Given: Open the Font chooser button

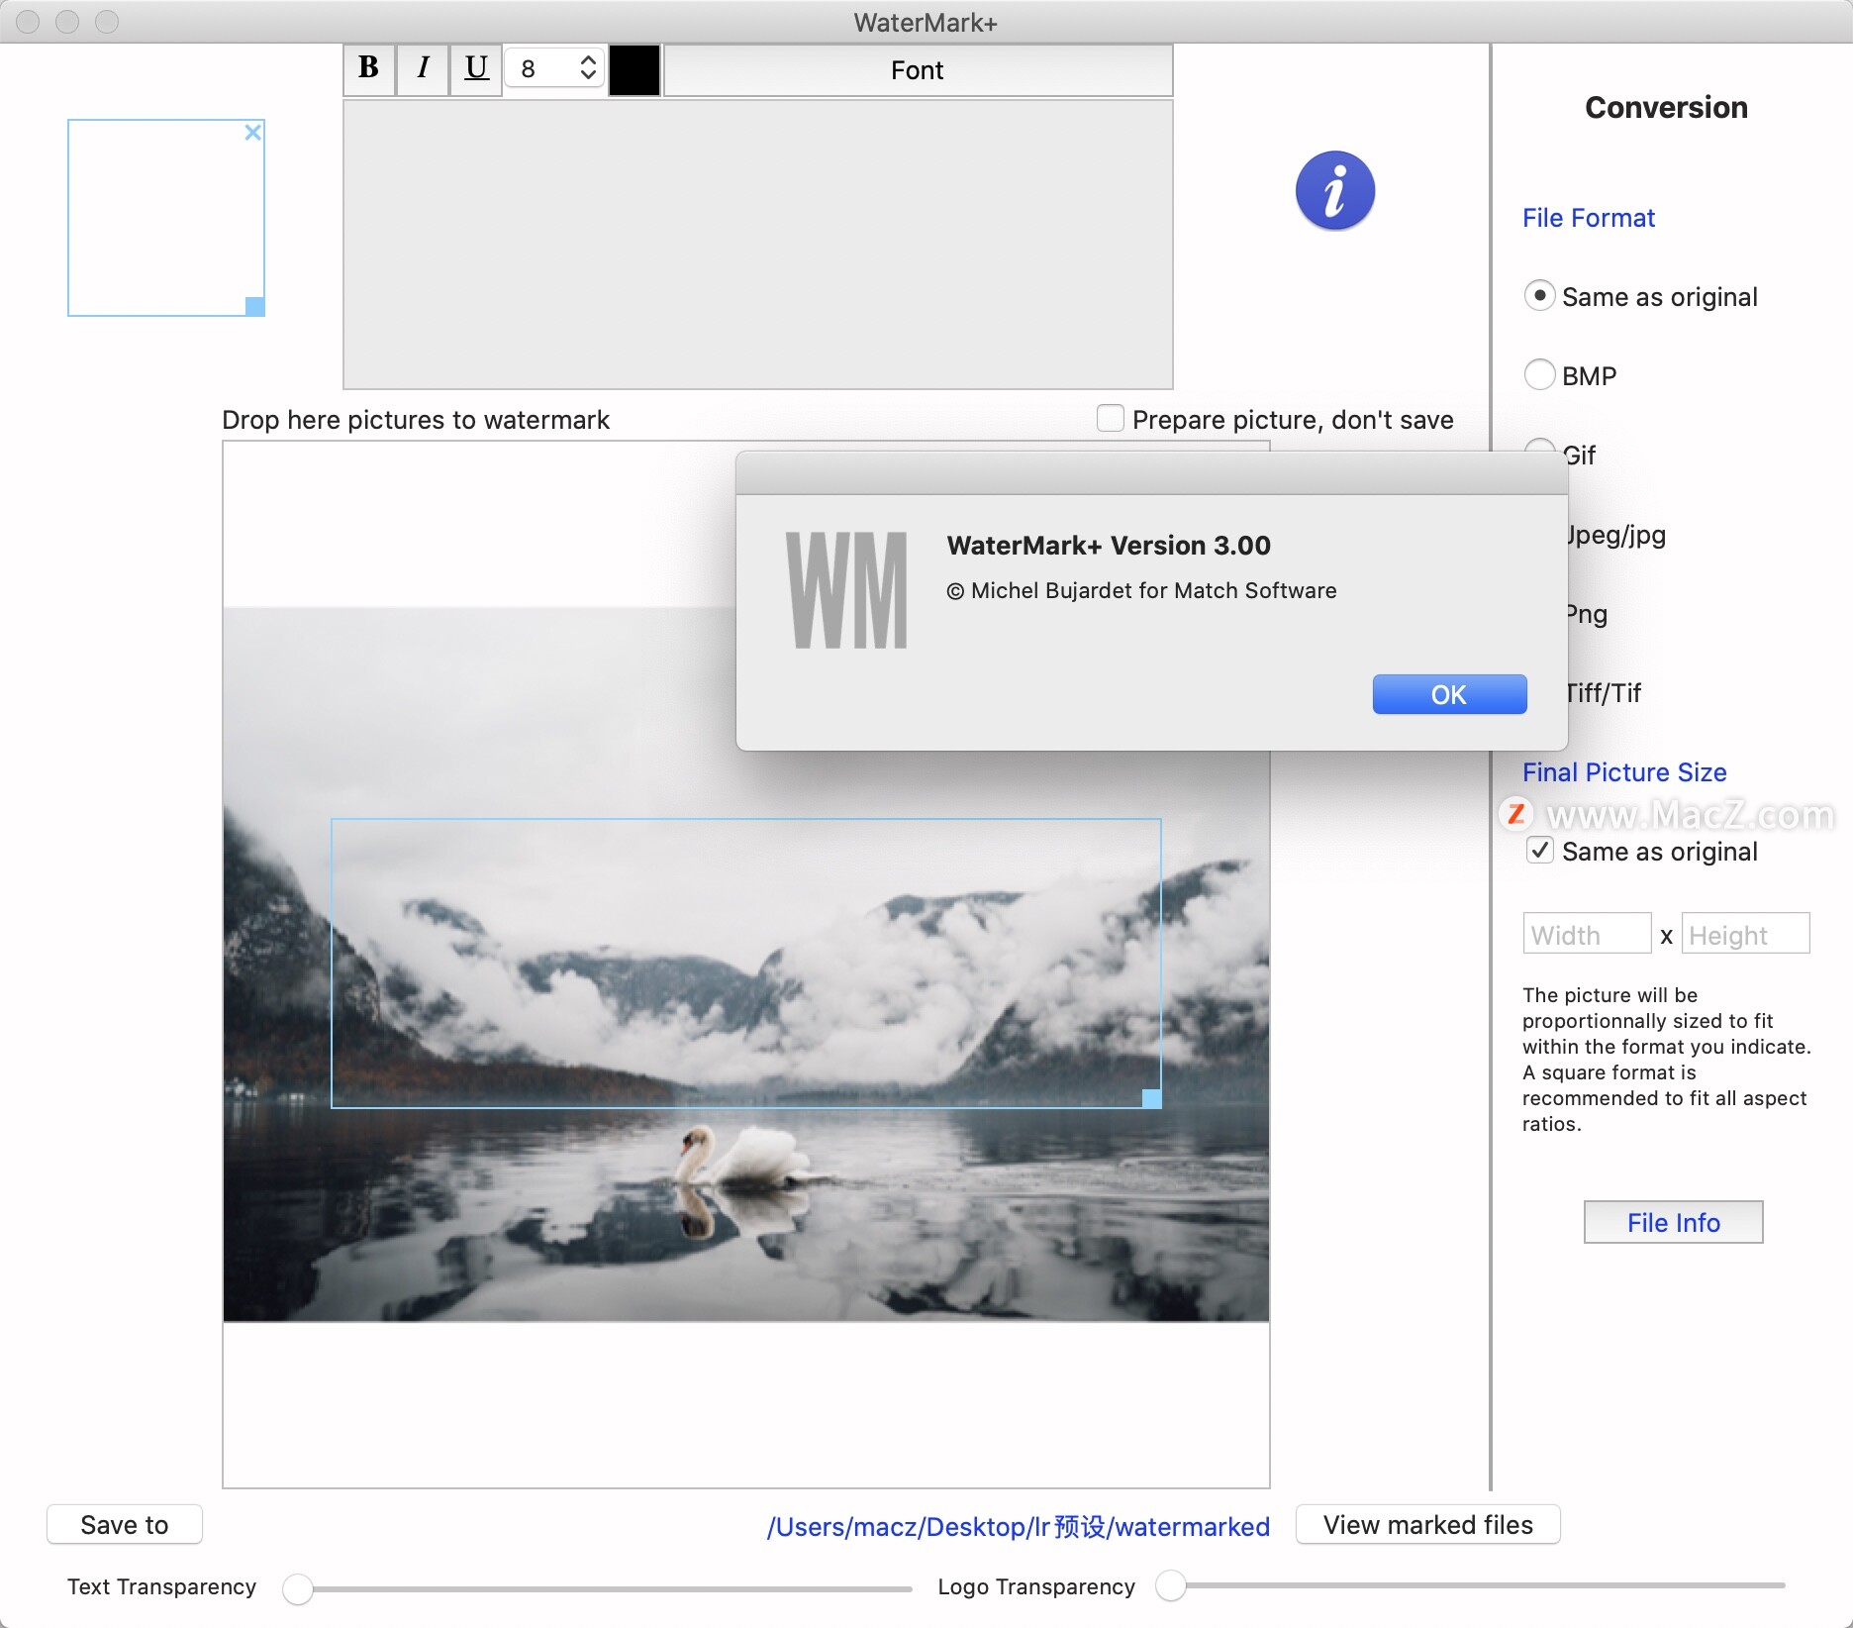Looking at the screenshot, I should (918, 70).
